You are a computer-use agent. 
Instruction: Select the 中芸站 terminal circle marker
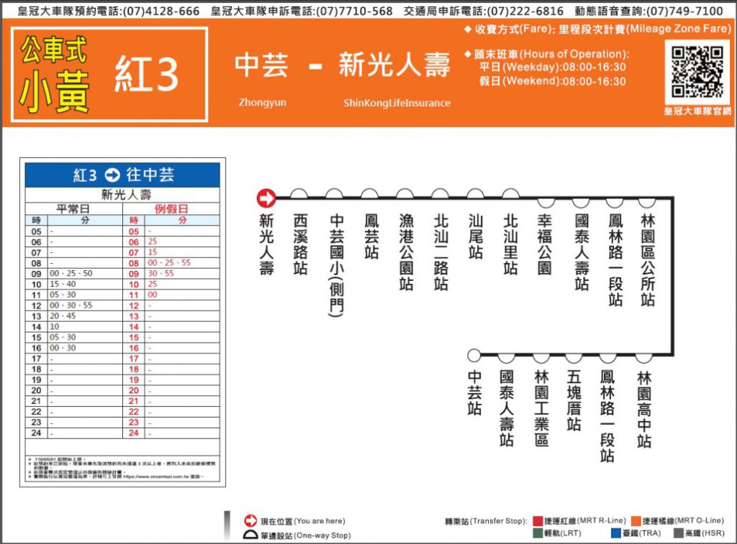tap(474, 355)
